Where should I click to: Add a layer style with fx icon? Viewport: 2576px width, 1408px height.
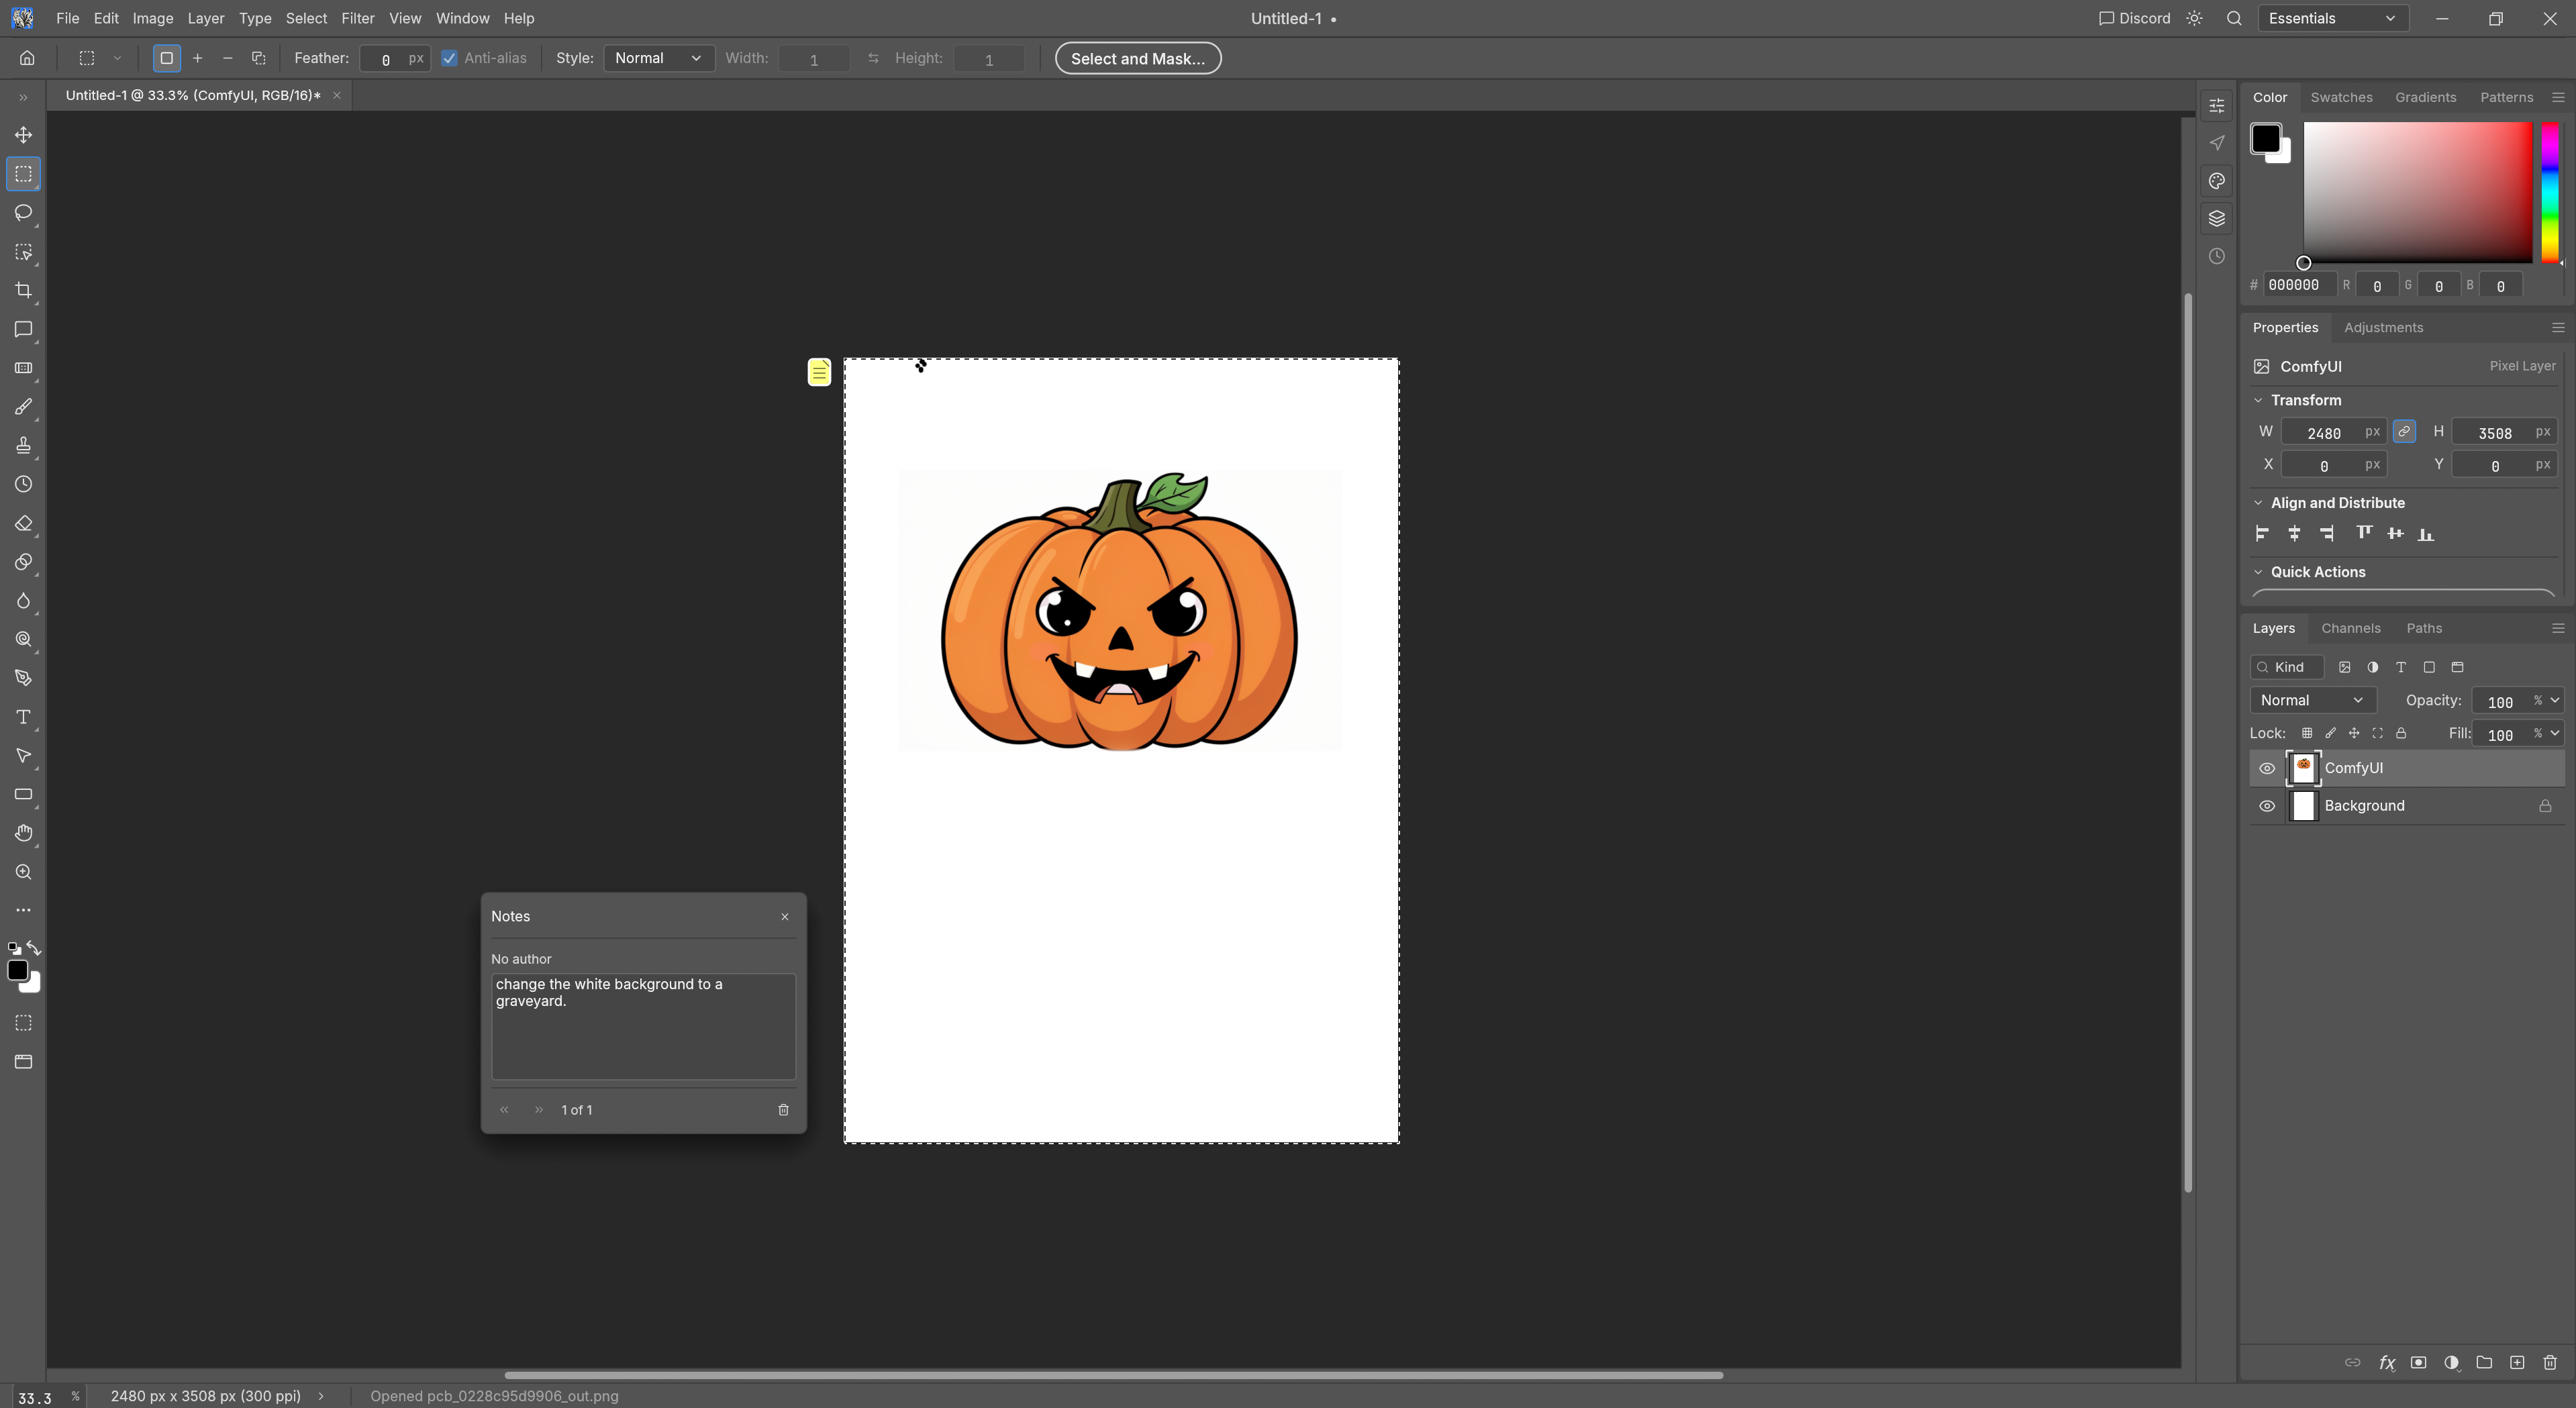(2387, 1362)
